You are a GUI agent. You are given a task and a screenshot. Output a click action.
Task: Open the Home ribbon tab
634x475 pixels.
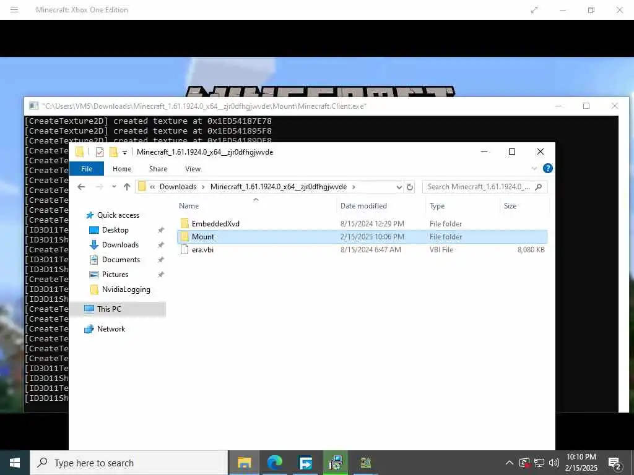pyautogui.click(x=122, y=169)
